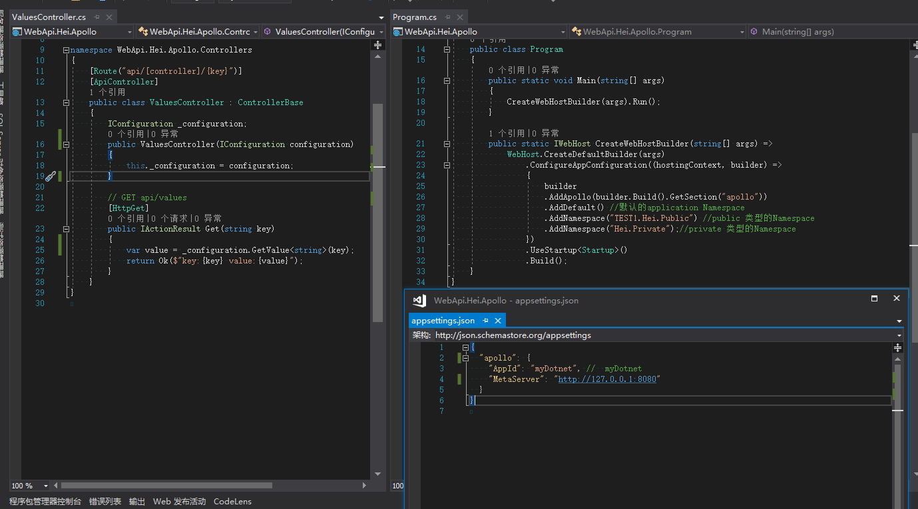
Task: Click "1 个引用" CodeLens above CreateWebHostBuilder
Action: (x=506, y=133)
